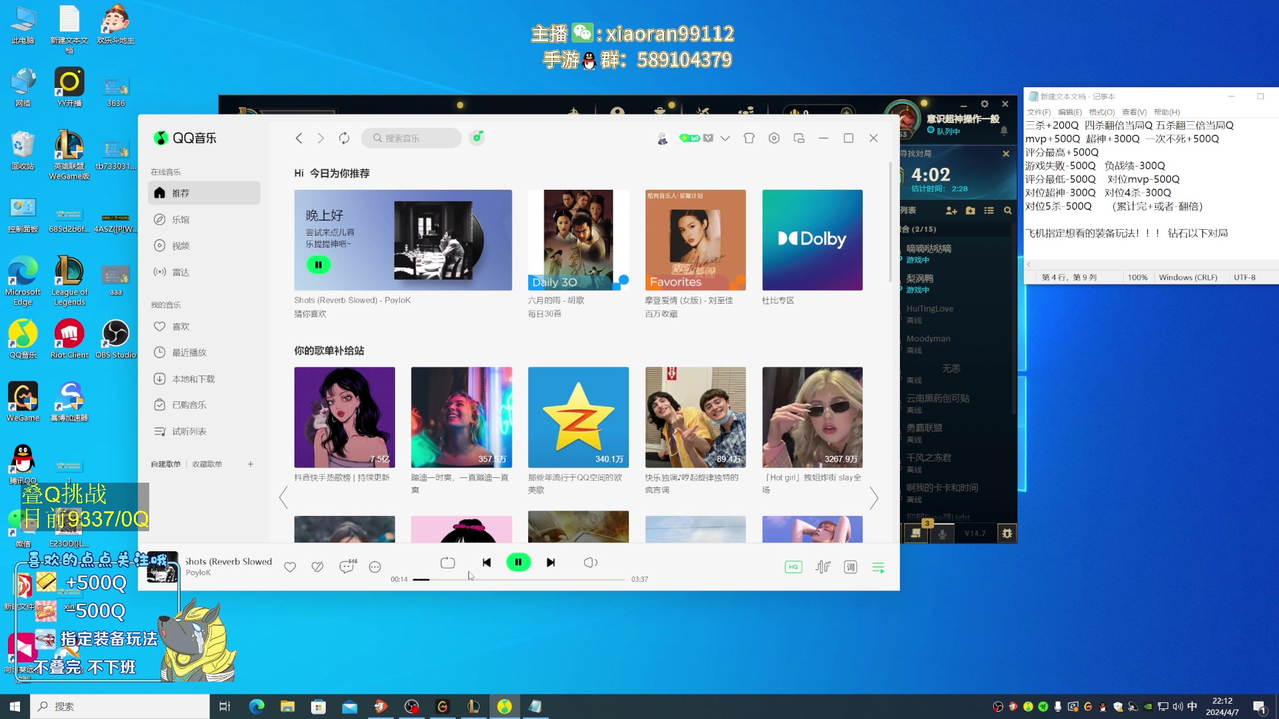1279x719 pixels.
Task: Open File Explorer on the taskbar
Action: tap(287, 706)
